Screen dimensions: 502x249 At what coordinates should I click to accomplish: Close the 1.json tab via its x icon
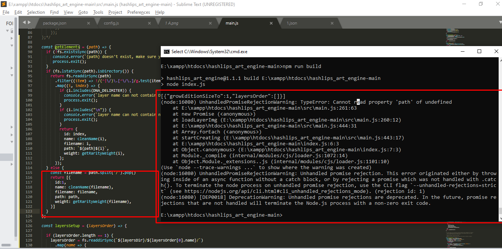pos(332,23)
